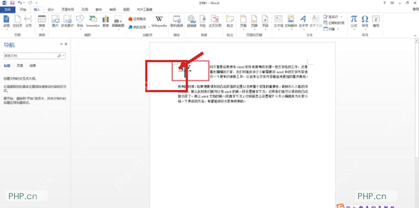Open My Apps (我的应用)
This screenshot has width=419, height=208.
coord(138,27)
